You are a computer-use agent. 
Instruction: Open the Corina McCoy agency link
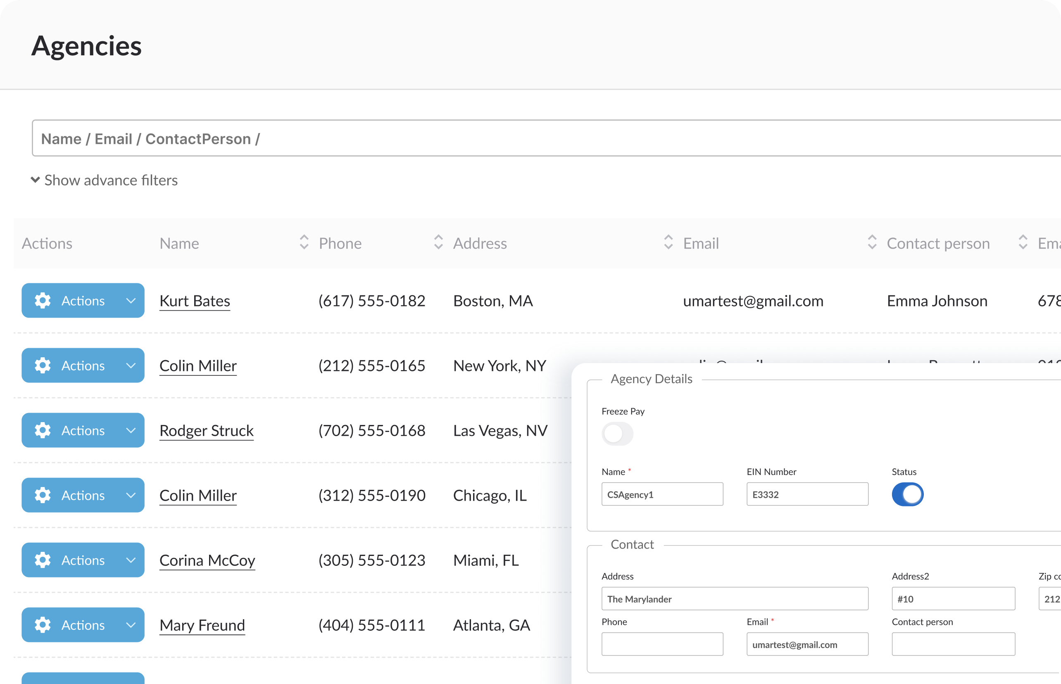pos(207,560)
